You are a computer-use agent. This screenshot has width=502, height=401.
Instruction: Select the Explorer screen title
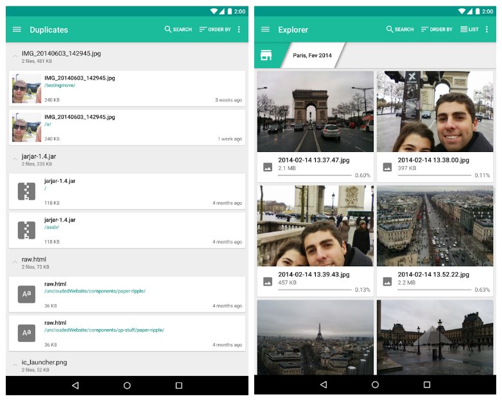[293, 30]
